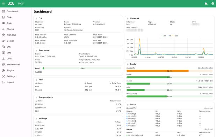Grab the Fan card drag handle

[x=36, y=80]
